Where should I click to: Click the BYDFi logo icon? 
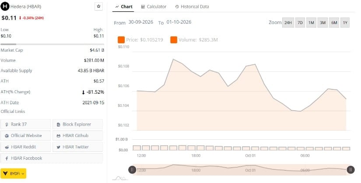tap(5, 173)
